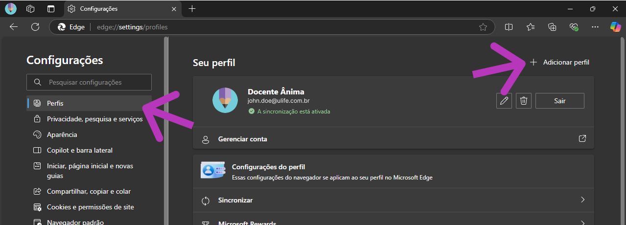Click the Aparência palette sidebar icon
The width and height of the screenshot is (626, 225).
(37, 135)
